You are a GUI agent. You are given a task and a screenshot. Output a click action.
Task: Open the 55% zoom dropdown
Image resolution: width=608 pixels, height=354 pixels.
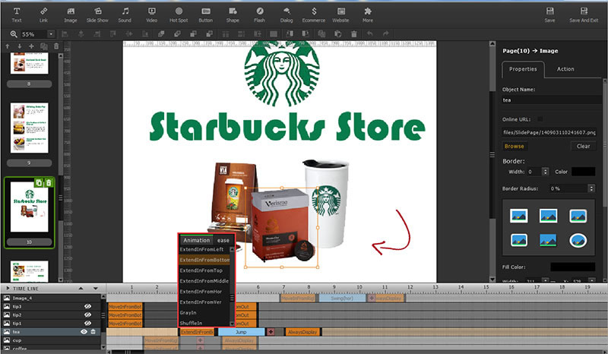51,34
